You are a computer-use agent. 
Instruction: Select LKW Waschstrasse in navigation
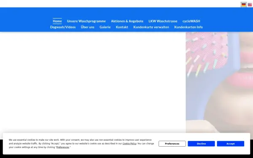coord(163,21)
